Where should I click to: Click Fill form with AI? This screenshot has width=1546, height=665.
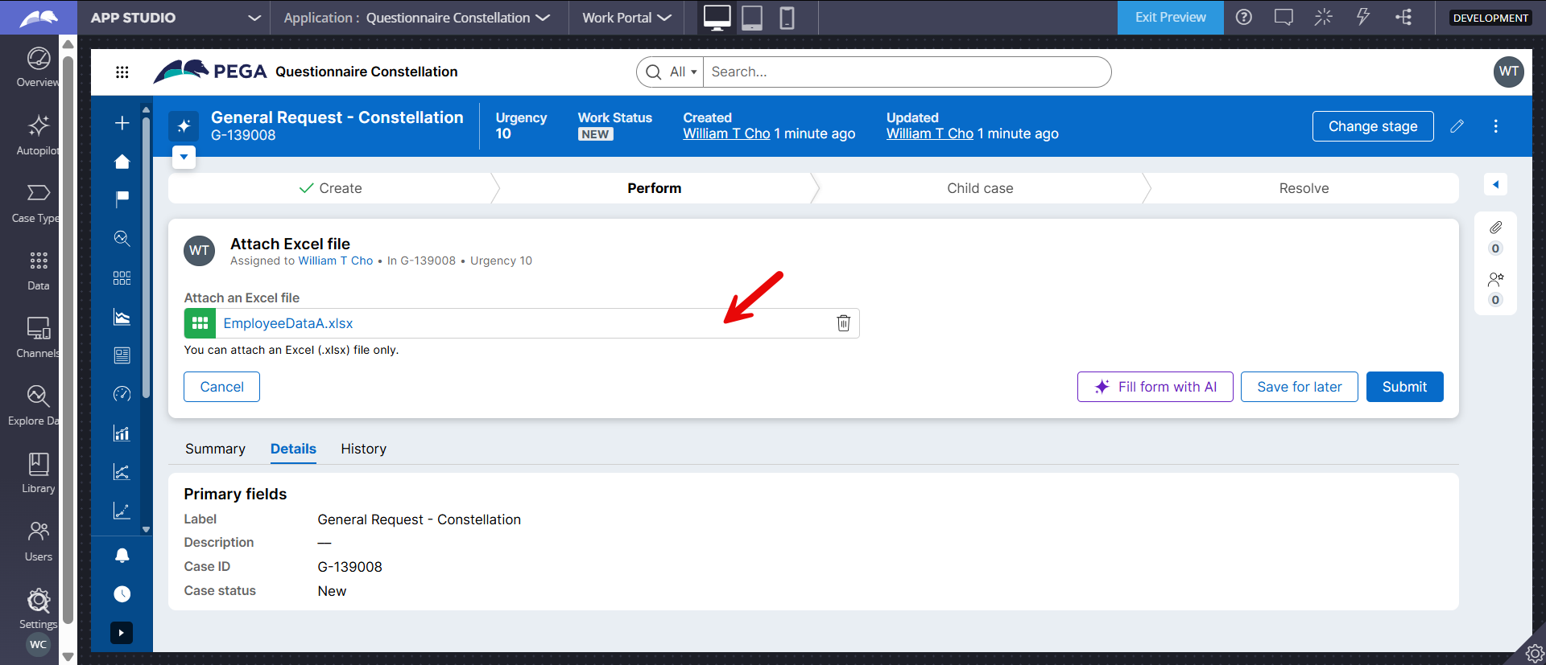[x=1155, y=387]
